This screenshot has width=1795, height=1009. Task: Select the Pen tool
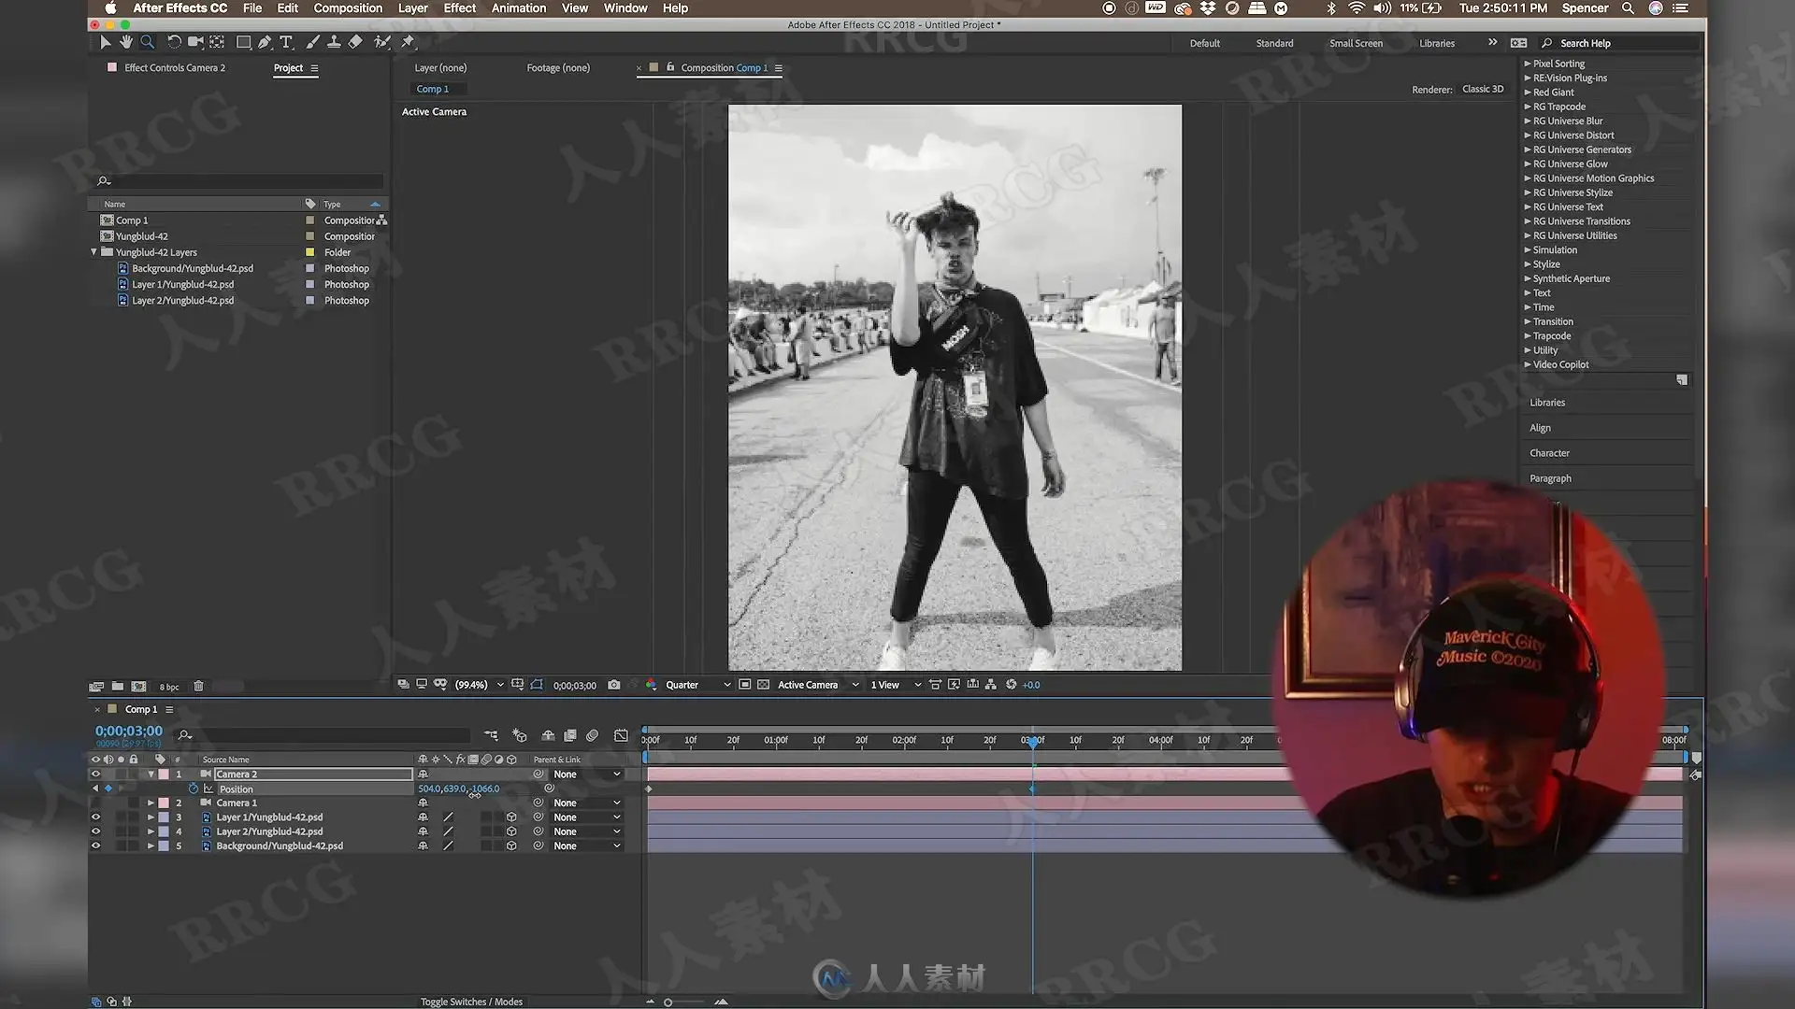pos(266,42)
